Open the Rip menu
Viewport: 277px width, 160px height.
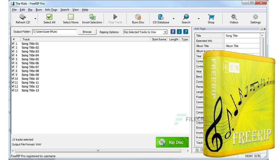[x=30, y=10]
